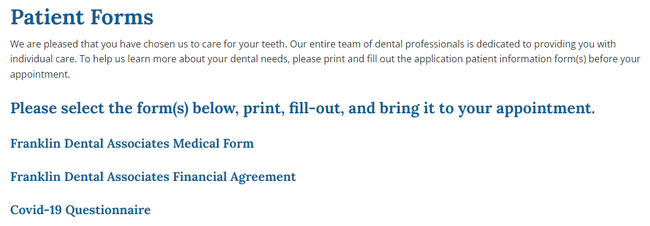Open the Covid-19 Questionnaire form
Image resolution: width=650 pixels, height=226 pixels.
point(80,210)
